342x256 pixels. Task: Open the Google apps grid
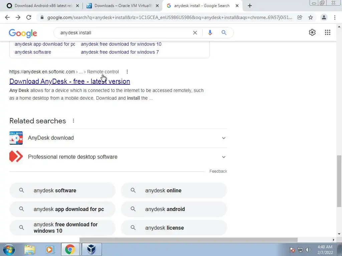[x=328, y=32]
